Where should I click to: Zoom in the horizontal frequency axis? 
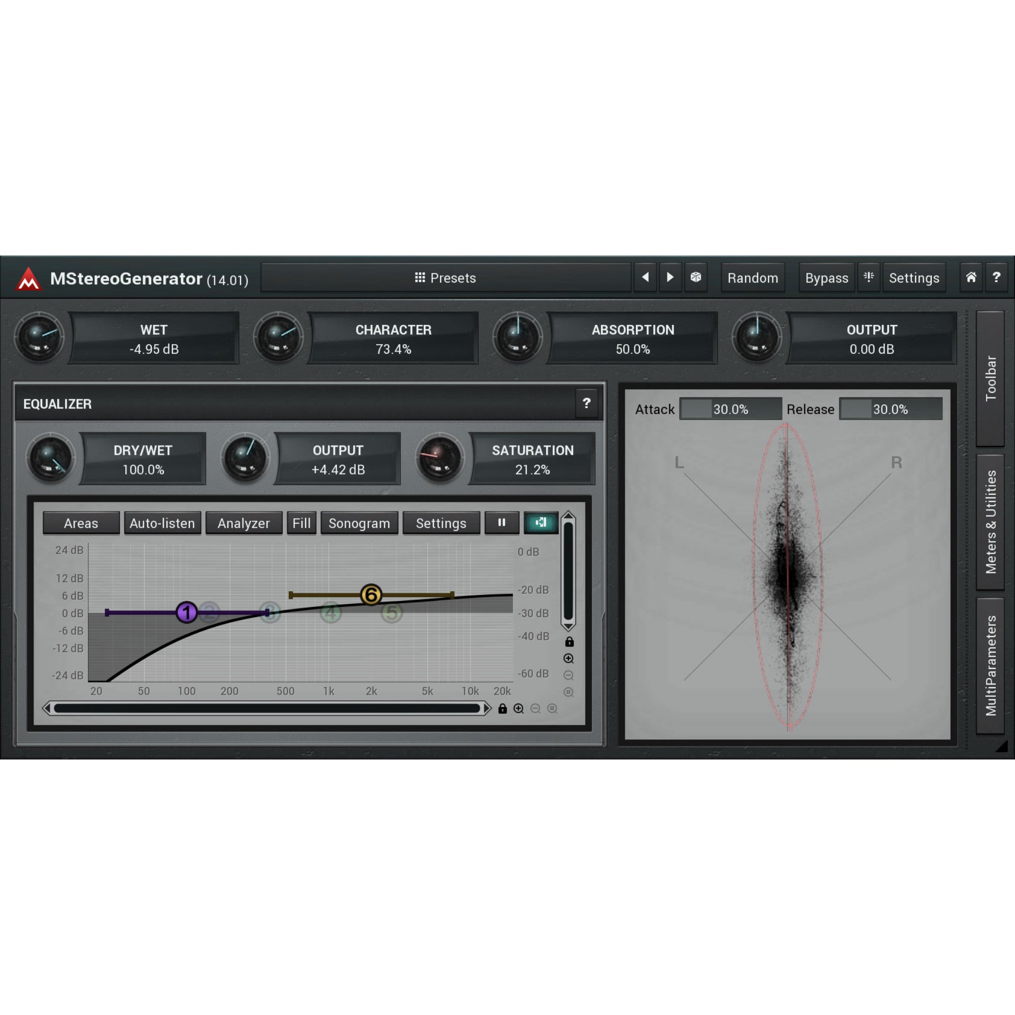click(x=519, y=708)
